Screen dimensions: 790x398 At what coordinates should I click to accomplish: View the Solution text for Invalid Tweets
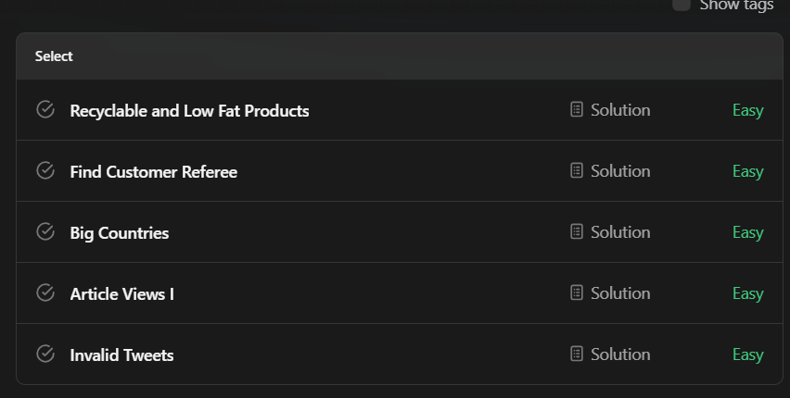(620, 354)
